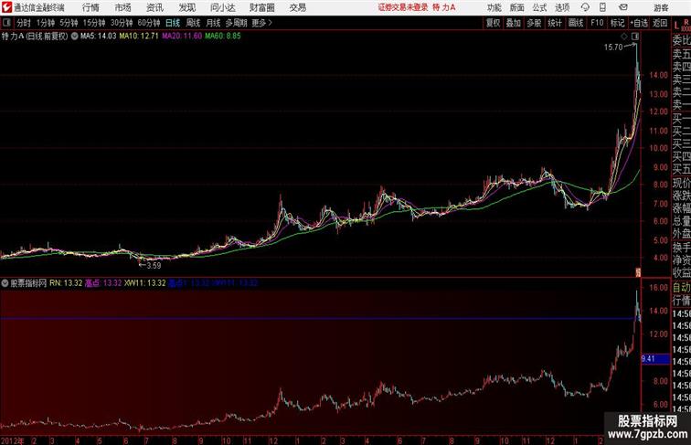Click the 卖五 sell-five order row
The image size is (691, 445).
coord(681,54)
